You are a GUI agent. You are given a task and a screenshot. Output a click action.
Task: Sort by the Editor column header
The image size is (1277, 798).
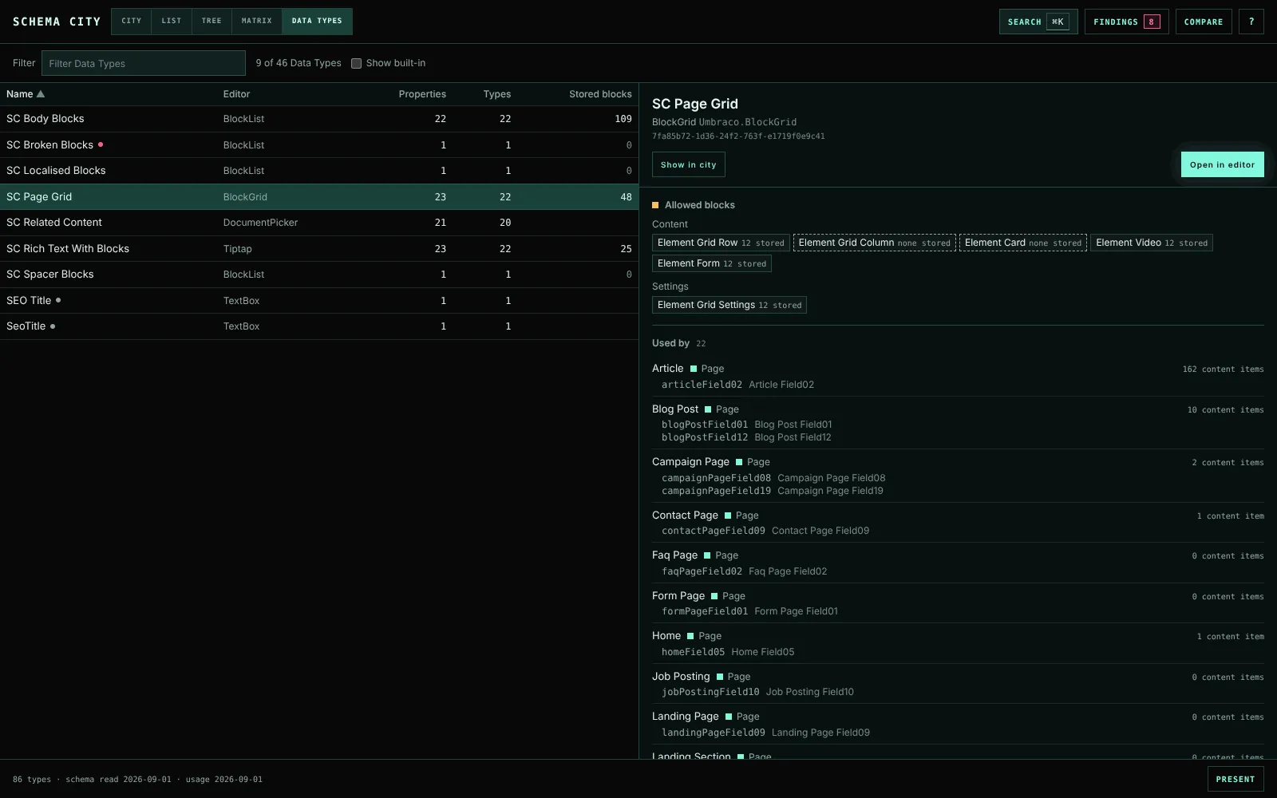[x=236, y=94]
